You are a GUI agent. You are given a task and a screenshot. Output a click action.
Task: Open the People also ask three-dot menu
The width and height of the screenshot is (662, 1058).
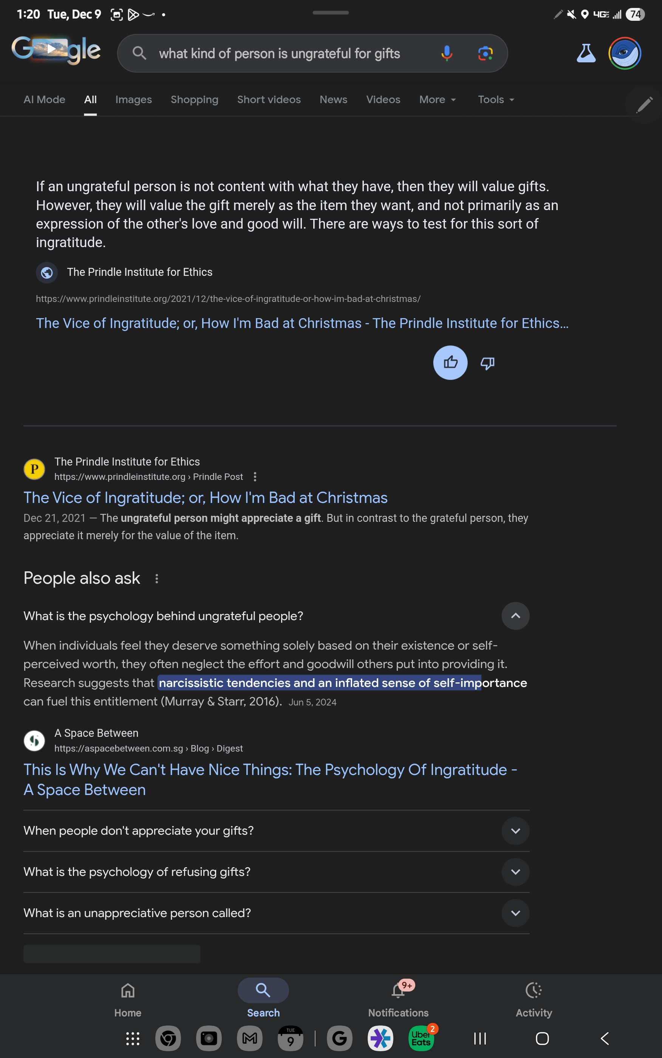point(157,578)
